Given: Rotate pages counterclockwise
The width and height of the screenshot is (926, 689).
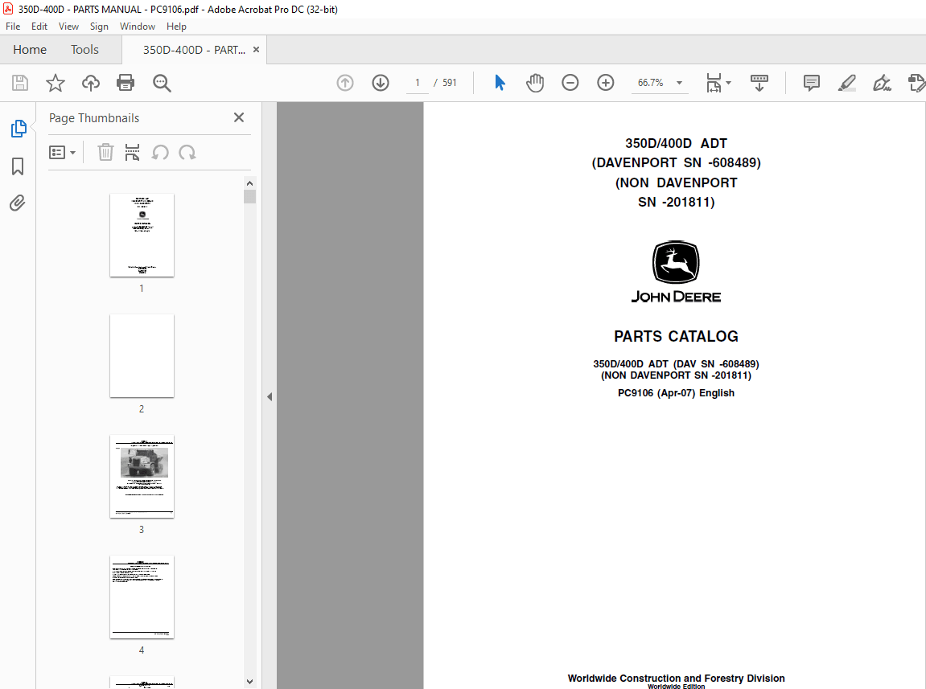Looking at the screenshot, I should coord(163,152).
